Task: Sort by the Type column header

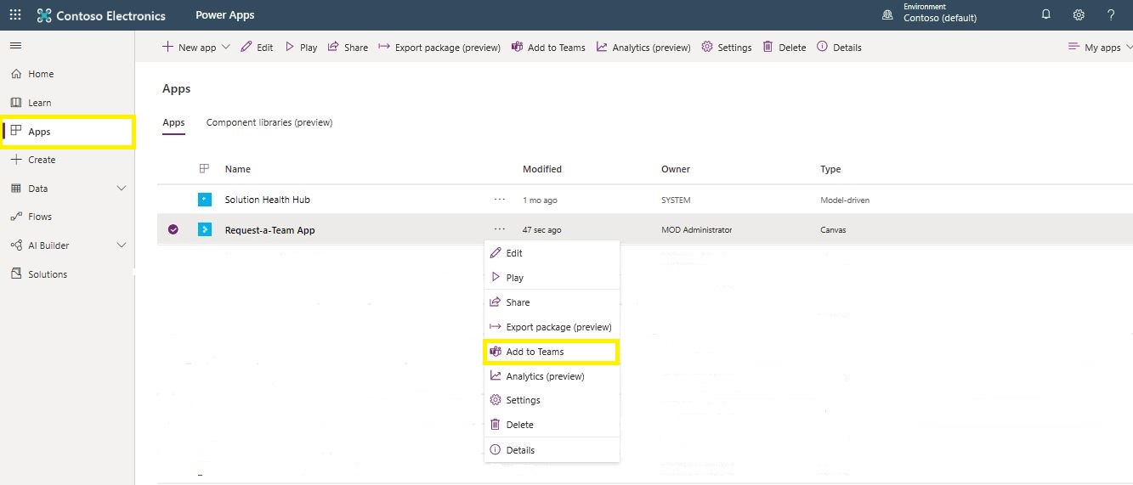Action: 830,169
